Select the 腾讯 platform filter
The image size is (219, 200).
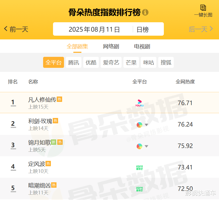coord(74,62)
